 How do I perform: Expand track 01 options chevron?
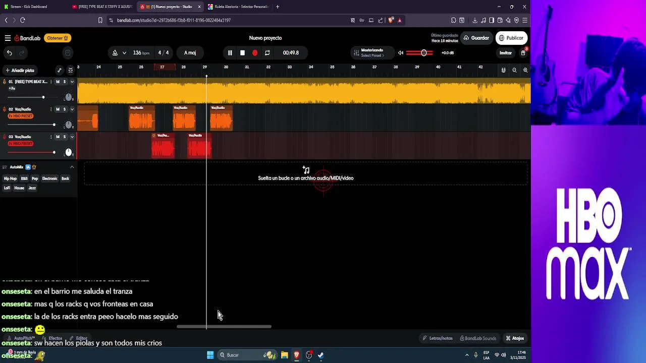[x=72, y=82]
